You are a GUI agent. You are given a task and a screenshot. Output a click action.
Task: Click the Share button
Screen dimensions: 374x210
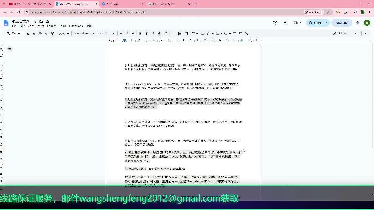click(x=315, y=23)
